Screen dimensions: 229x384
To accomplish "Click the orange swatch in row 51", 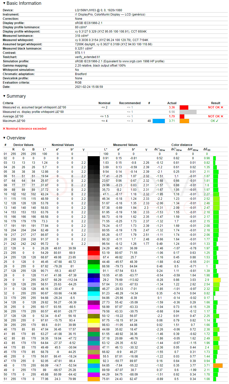I will [x=94, y=379].
